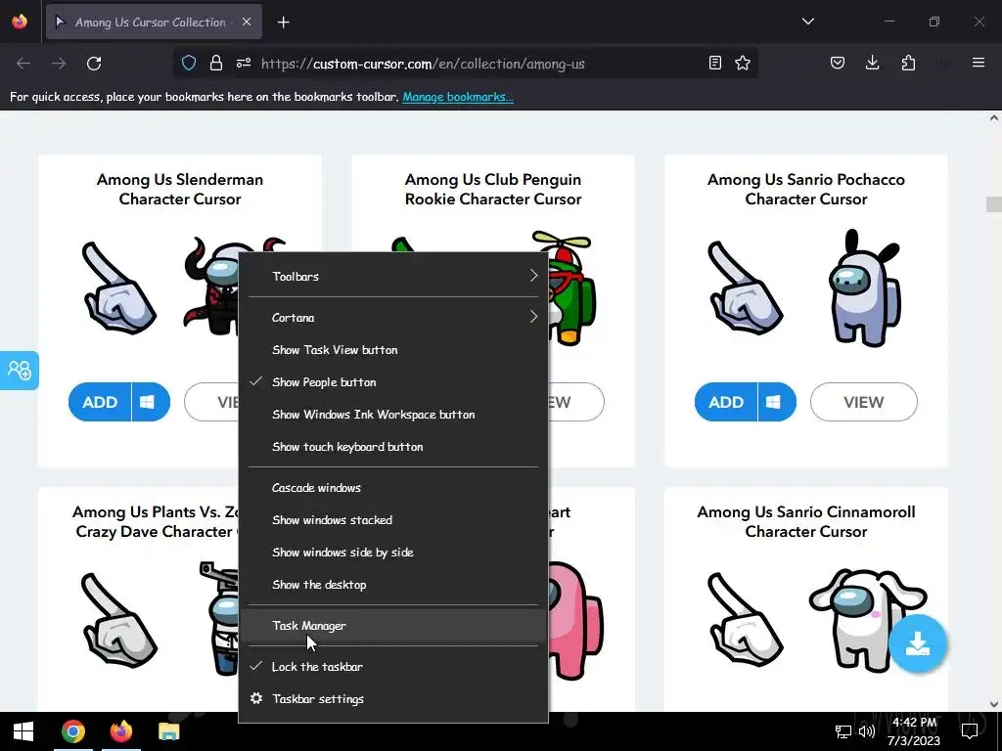Click the scrollbar up arrow
The height and width of the screenshot is (751, 1002).
pyautogui.click(x=994, y=117)
